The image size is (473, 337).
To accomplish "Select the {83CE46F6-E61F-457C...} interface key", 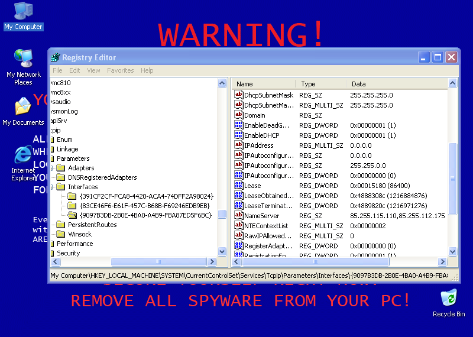I will coord(144,206).
